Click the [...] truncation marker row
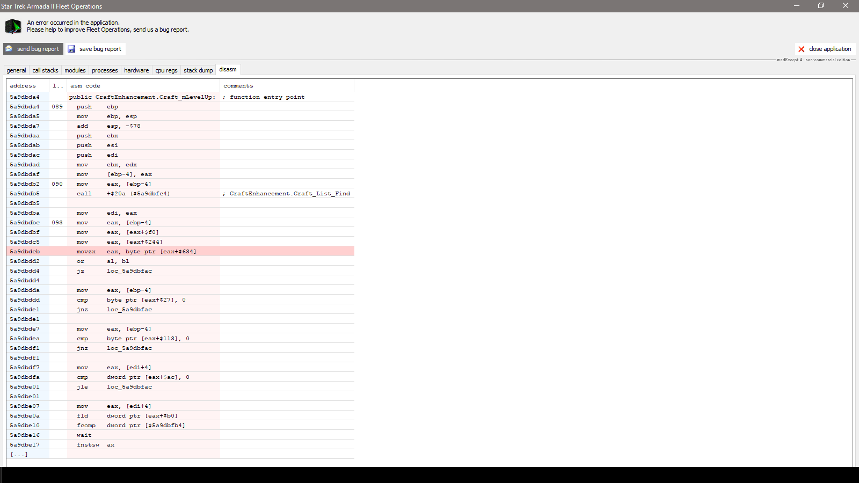 point(180,455)
